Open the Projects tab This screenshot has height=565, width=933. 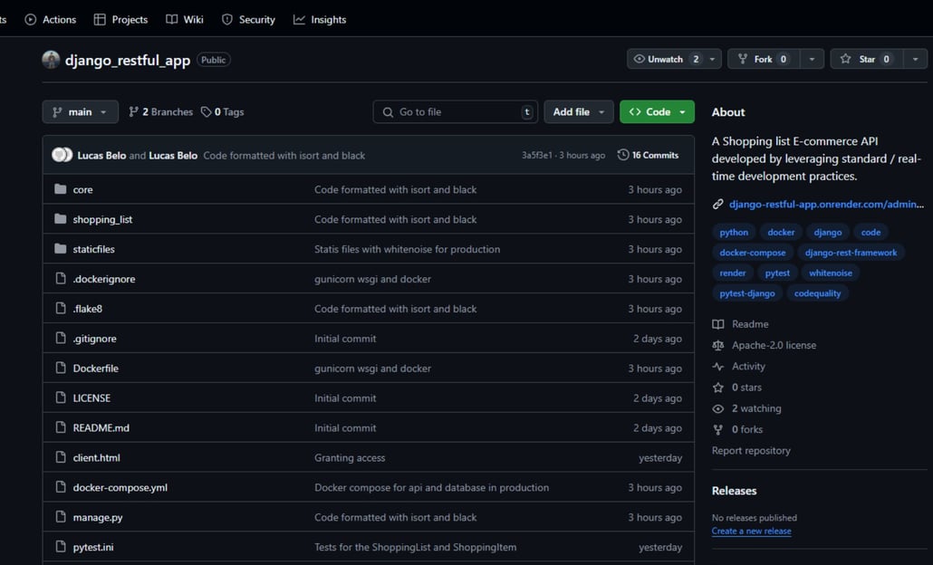point(120,20)
